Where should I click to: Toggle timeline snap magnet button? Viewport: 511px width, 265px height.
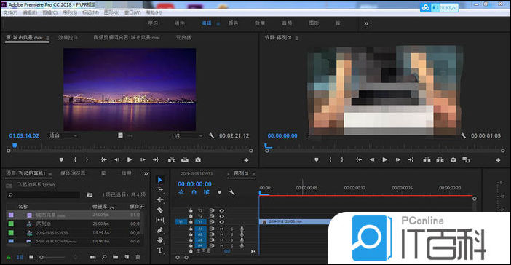[x=194, y=192]
